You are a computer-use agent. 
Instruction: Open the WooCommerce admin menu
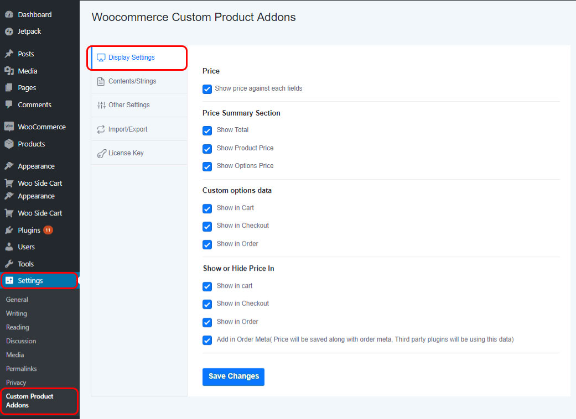point(40,127)
